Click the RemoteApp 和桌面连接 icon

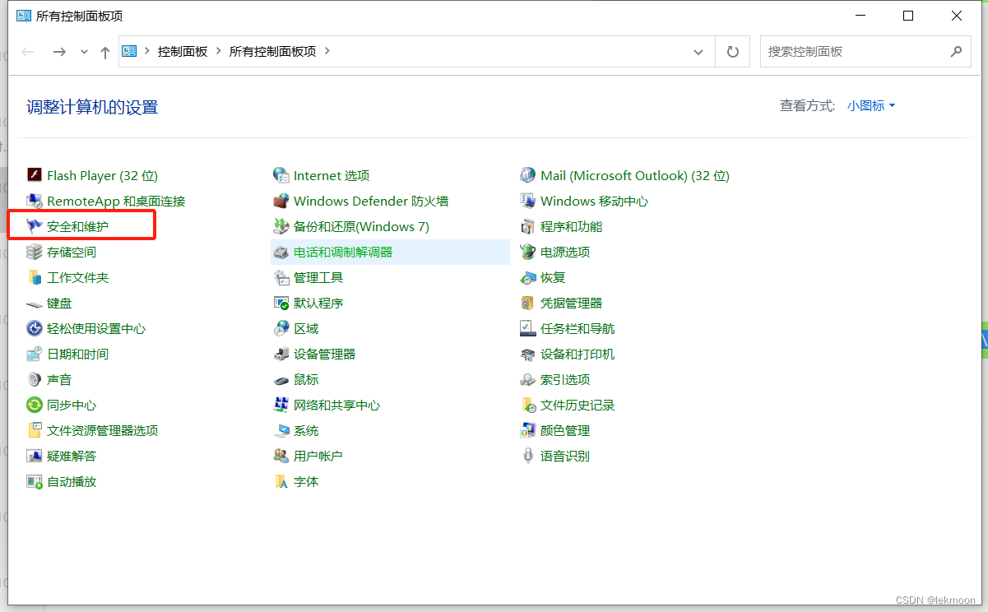pyautogui.click(x=34, y=201)
